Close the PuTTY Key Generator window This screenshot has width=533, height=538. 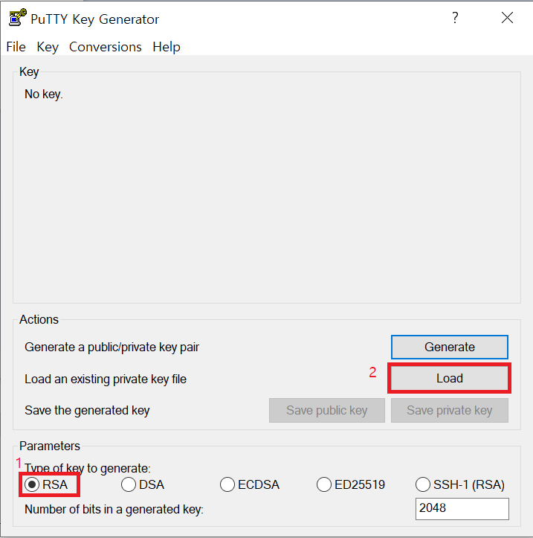[x=507, y=18]
